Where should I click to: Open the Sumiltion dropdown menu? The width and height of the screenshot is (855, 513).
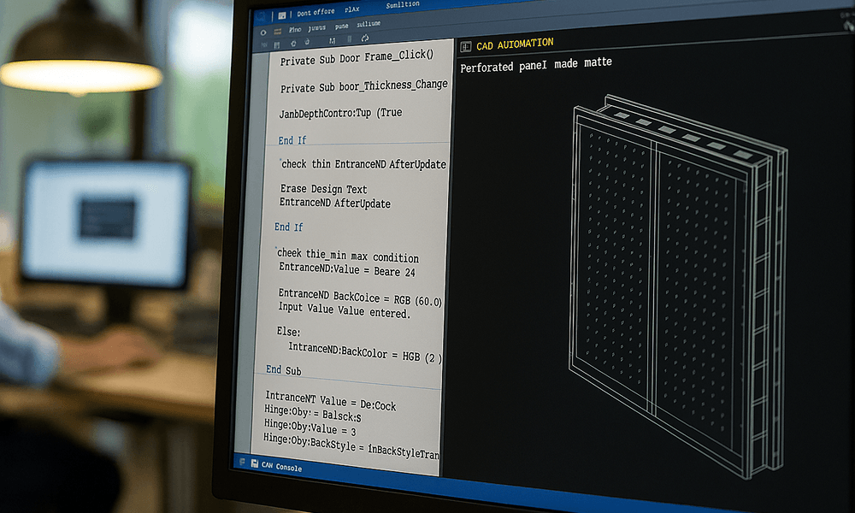pyautogui.click(x=402, y=4)
